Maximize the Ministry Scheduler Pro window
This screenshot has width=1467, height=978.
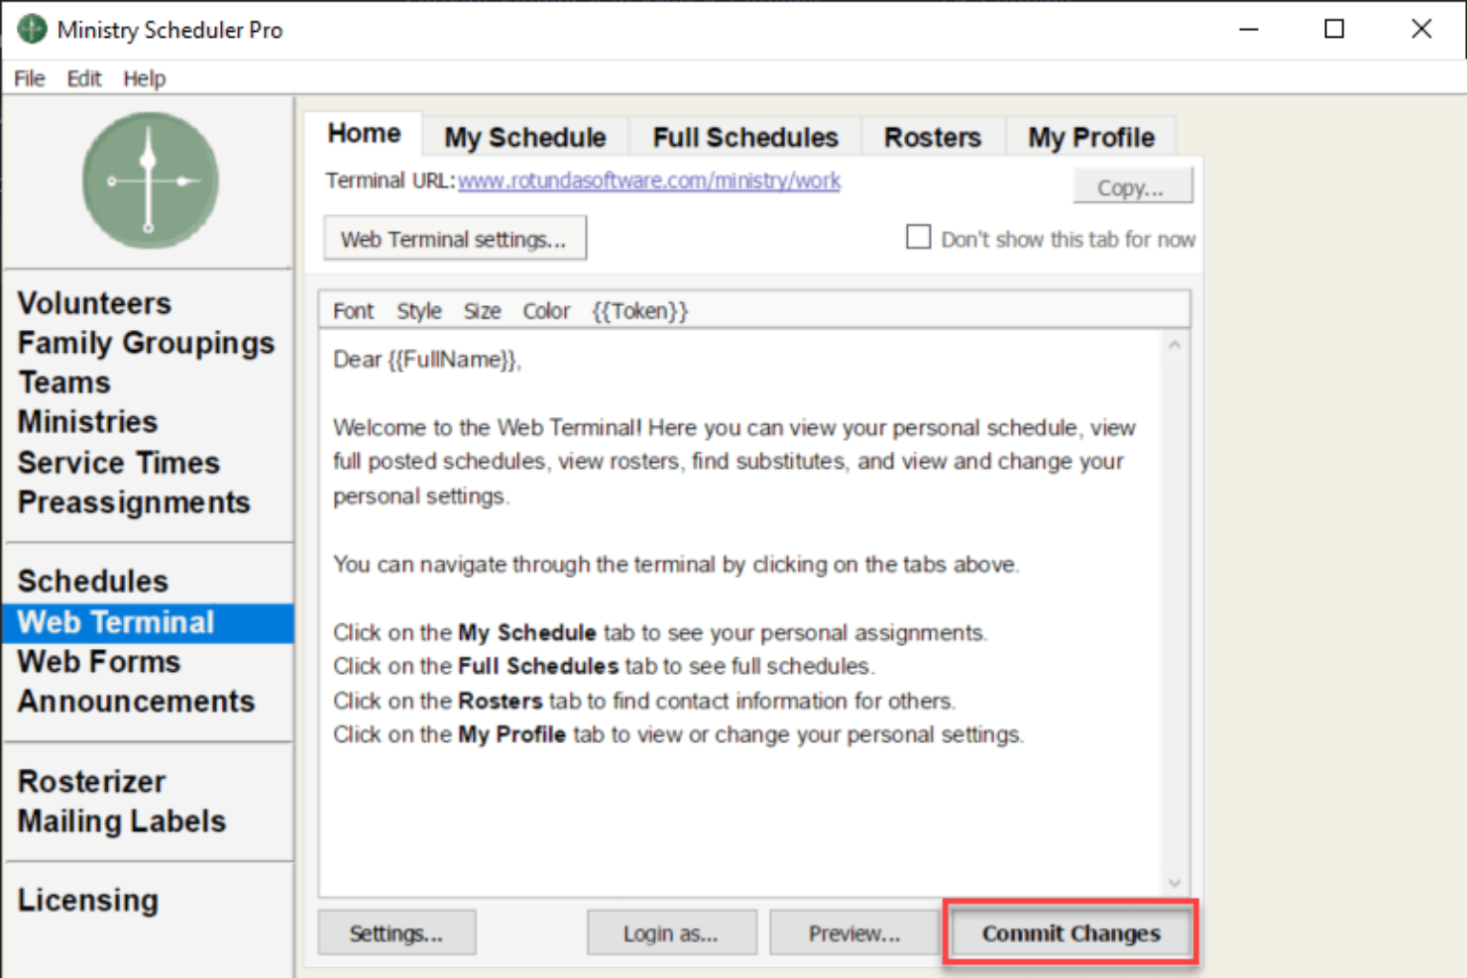[x=1334, y=29]
